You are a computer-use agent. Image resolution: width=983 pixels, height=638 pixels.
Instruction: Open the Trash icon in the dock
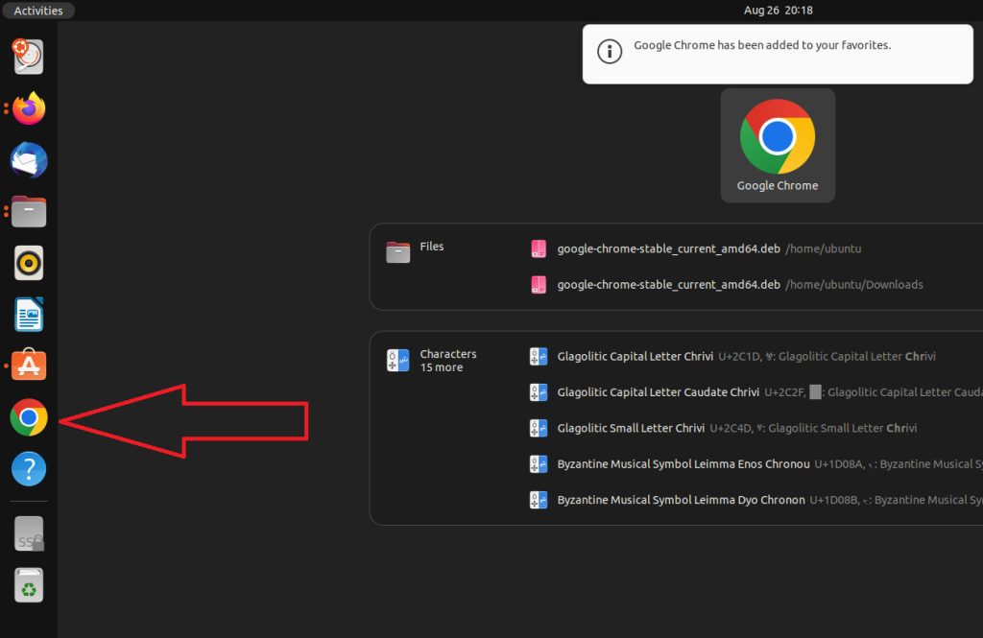click(28, 584)
